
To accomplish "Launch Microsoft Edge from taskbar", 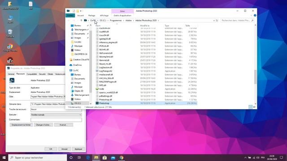I will point(88,157).
